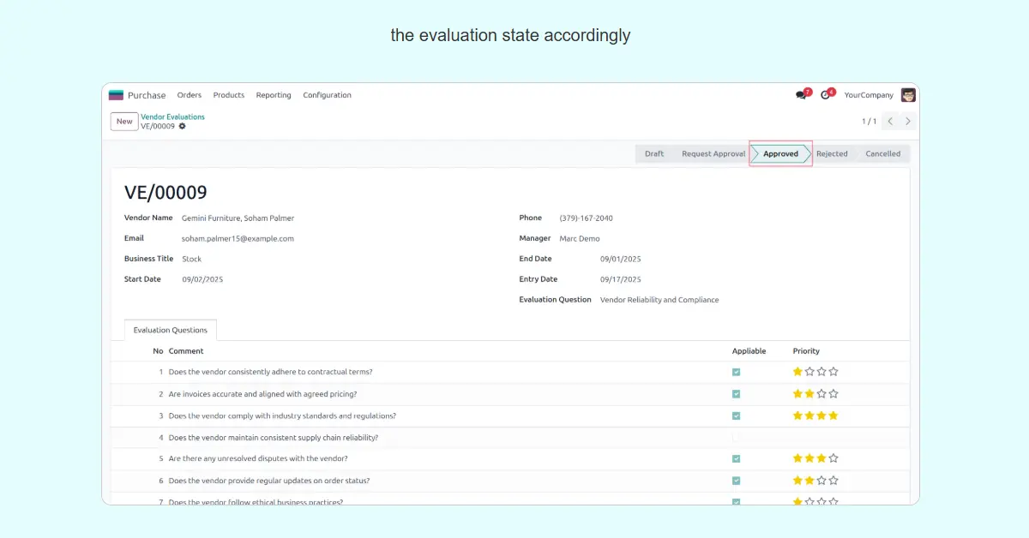Enable Appliable checkbox for question 4

coord(736,437)
